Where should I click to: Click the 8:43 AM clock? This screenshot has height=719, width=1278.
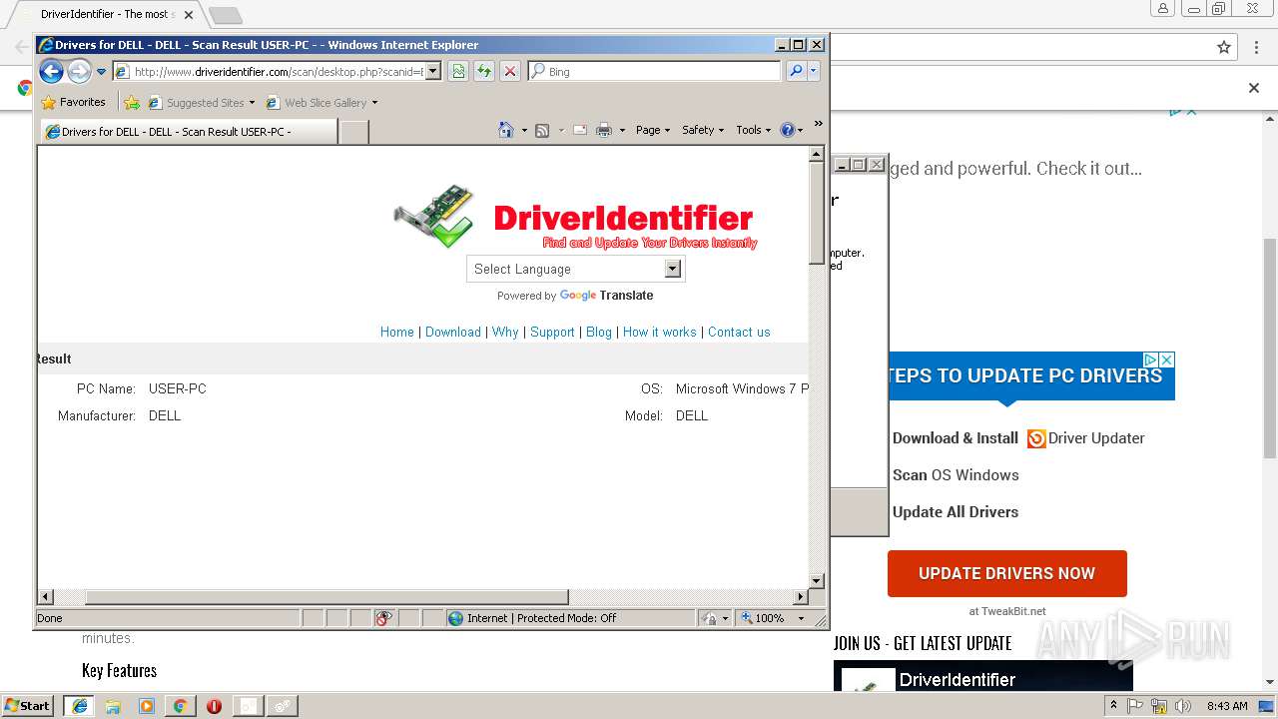[1227, 706]
